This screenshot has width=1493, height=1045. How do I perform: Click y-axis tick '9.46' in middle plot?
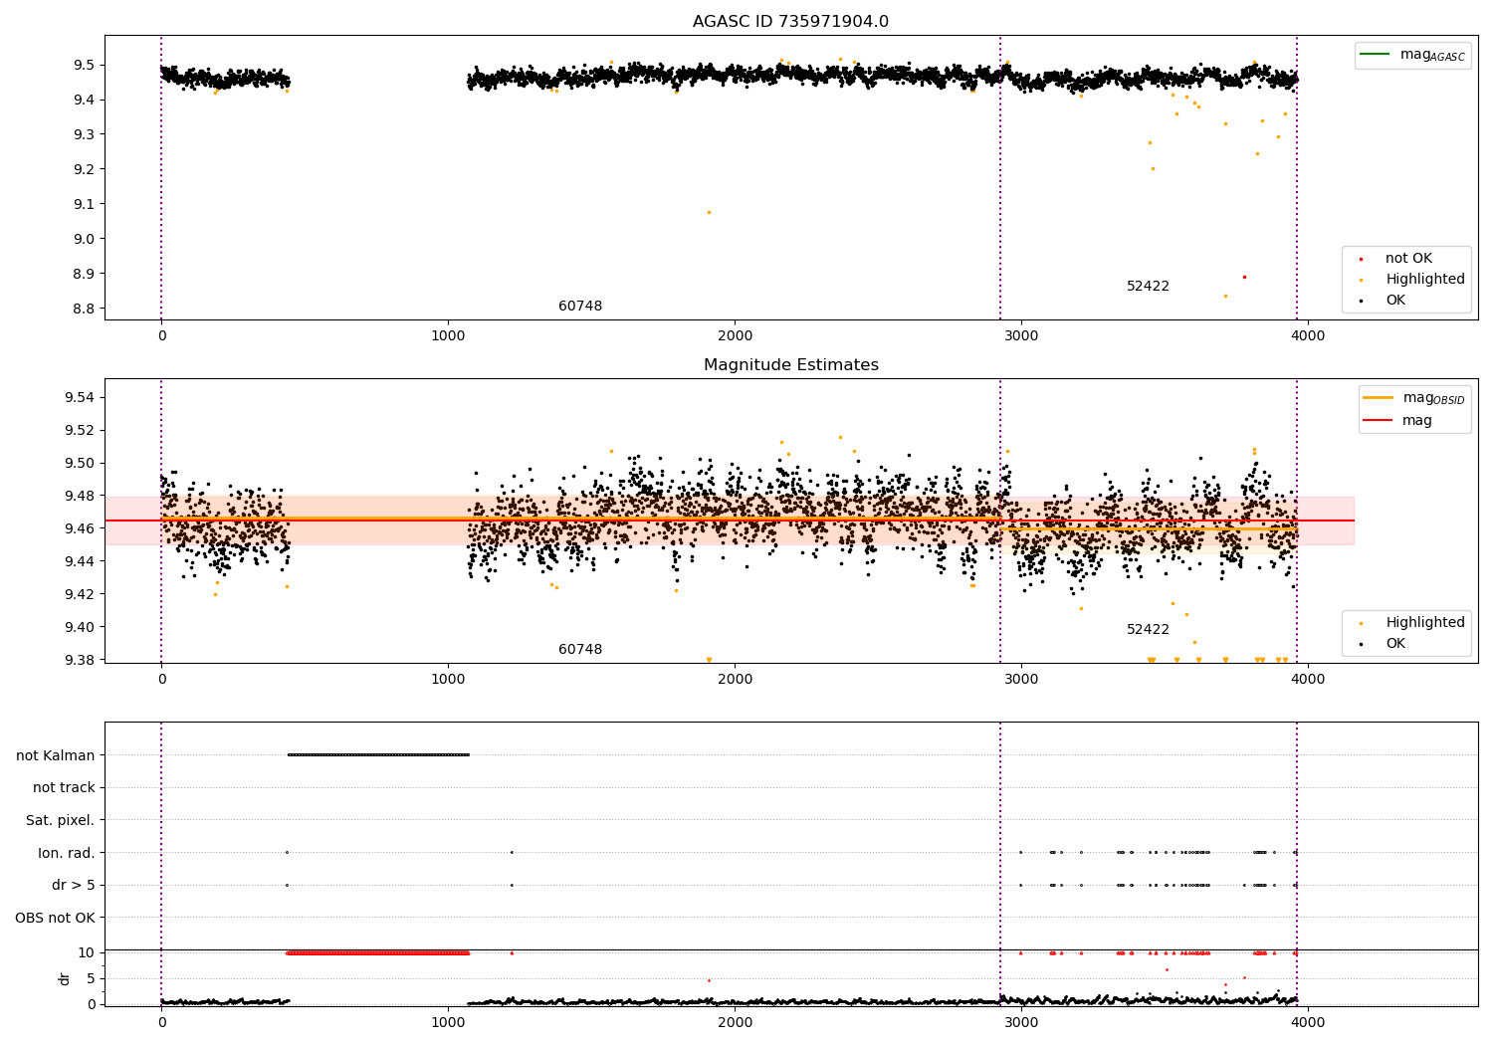coord(80,528)
